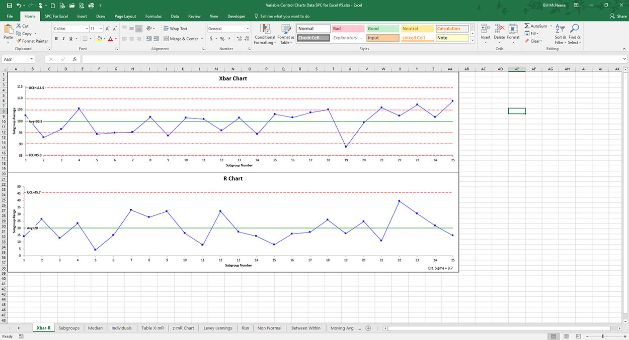Click the Clear command in Editing group
The height and width of the screenshot is (340, 629).
(x=534, y=41)
